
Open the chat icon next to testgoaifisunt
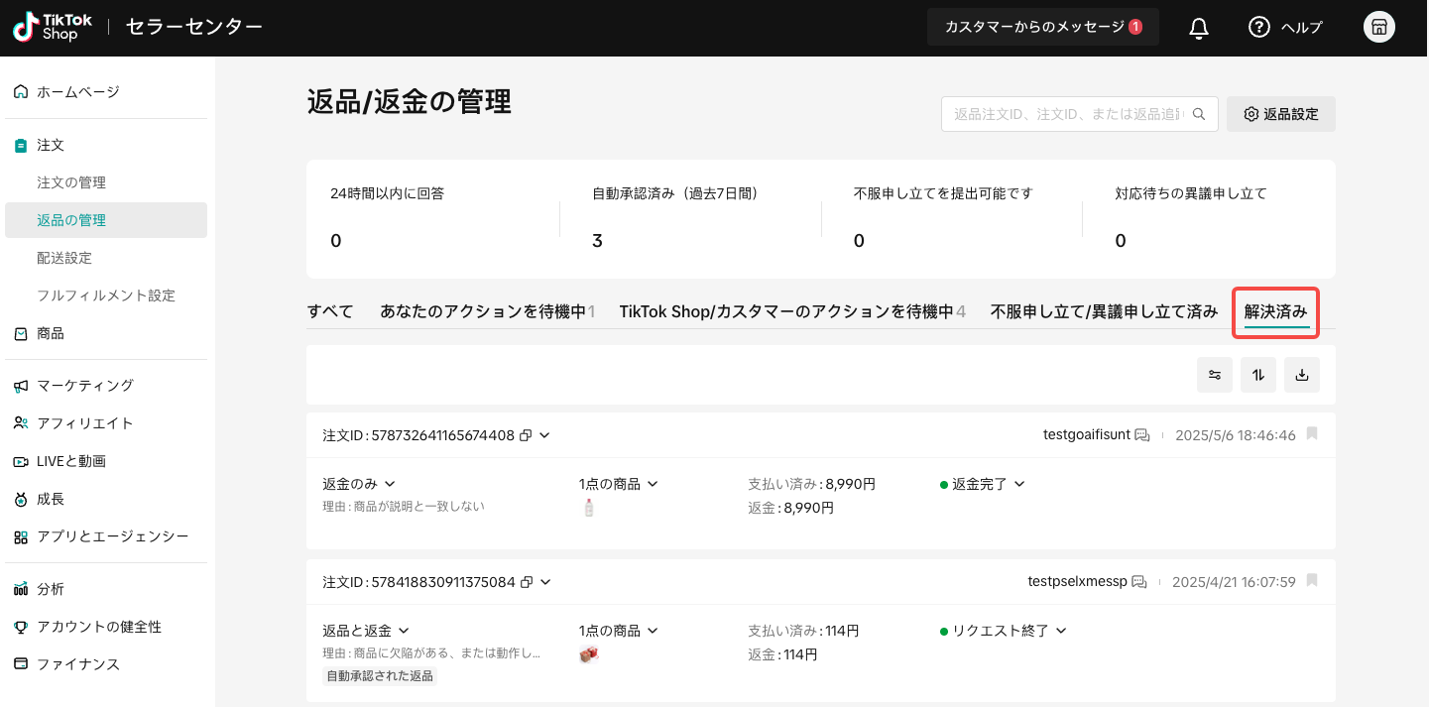[1142, 434]
